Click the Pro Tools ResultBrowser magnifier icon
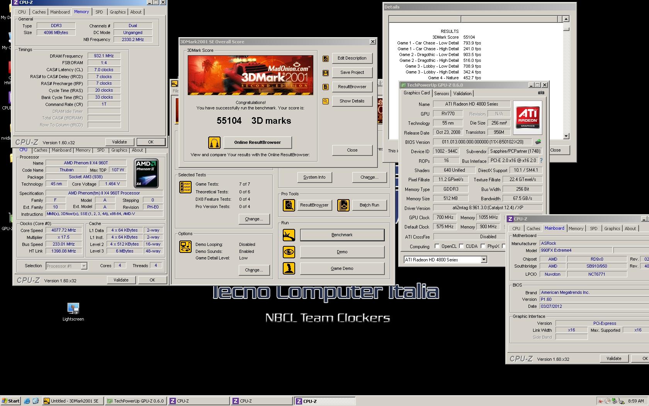This screenshot has height=406, width=649. (x=289, y=205)
